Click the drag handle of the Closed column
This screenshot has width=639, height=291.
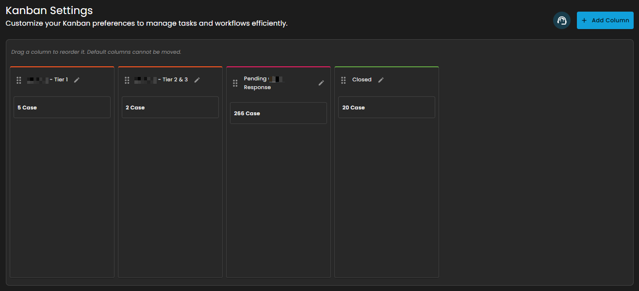click(344, 80)
